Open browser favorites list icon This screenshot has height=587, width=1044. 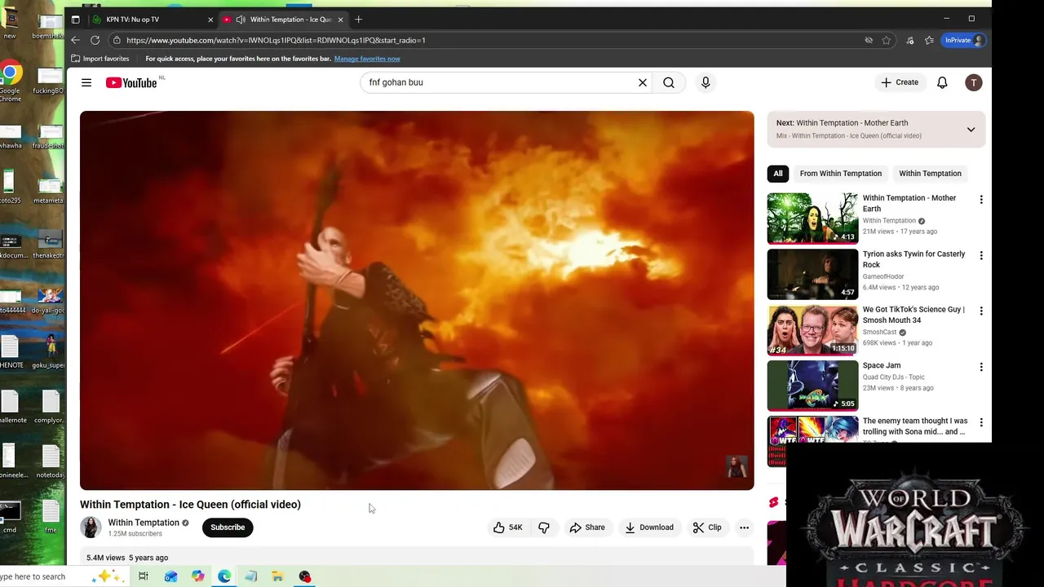tap(929, 40)
